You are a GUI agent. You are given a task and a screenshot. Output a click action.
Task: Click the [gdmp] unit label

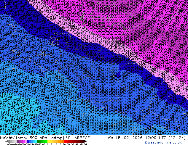[x=57, y=138]
